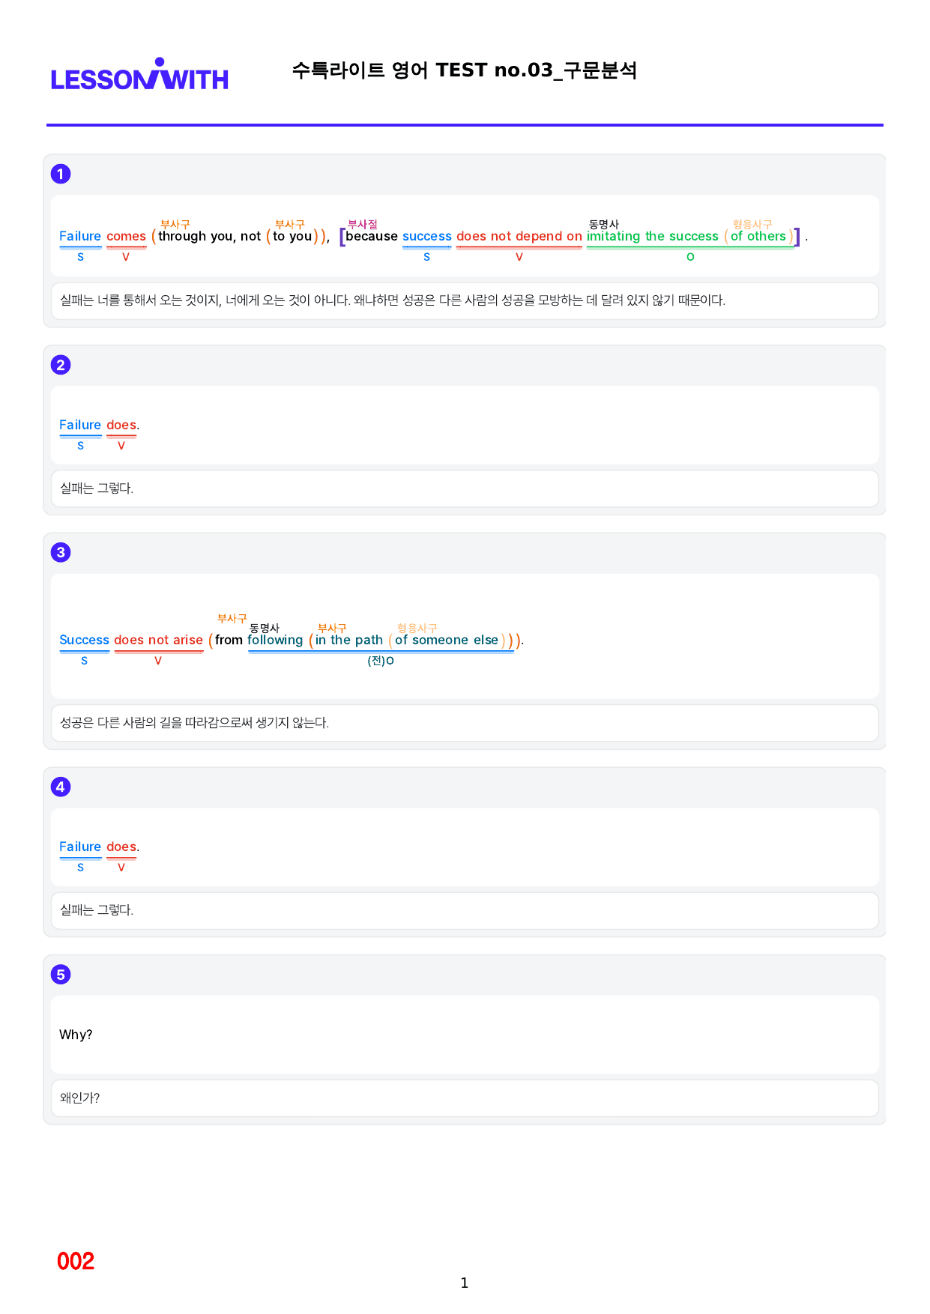Click the translation box 실패는 그렇다 under item 2
The height and width of the screenshot is (1314, 930).
465,488
